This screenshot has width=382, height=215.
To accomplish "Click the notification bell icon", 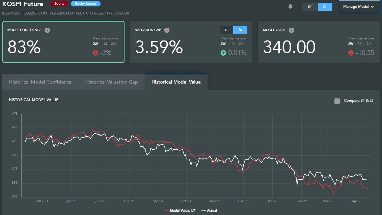I will pos(290,6).
